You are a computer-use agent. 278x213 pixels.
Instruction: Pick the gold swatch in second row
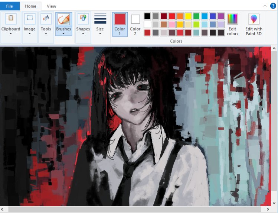point(180,24)
